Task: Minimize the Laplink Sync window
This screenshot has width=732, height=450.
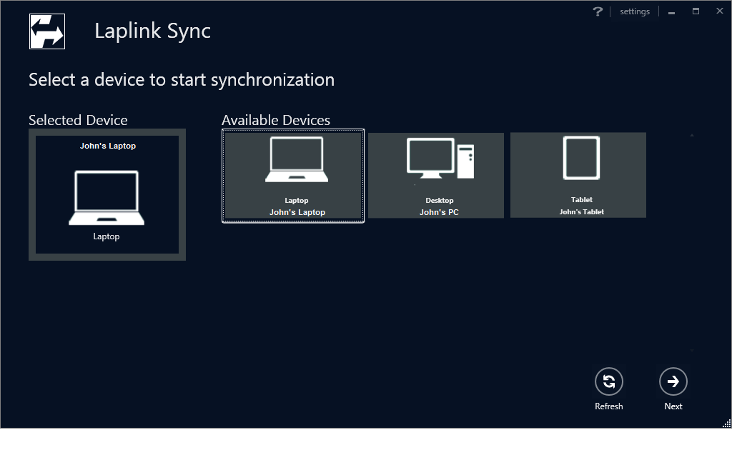Action: click(671, 11)
